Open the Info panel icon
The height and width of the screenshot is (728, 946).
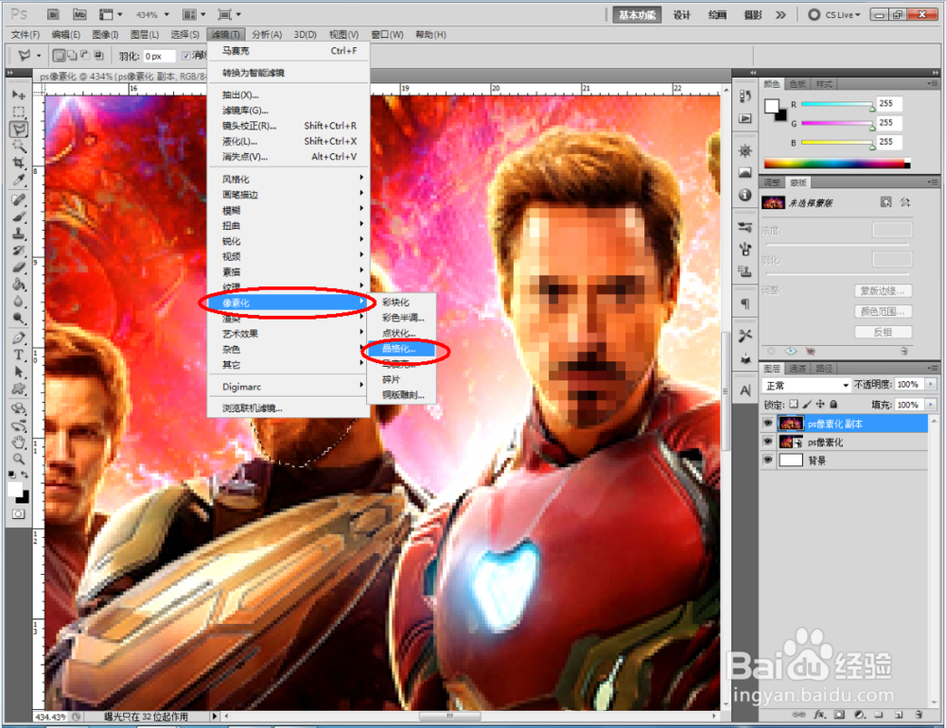745,195
